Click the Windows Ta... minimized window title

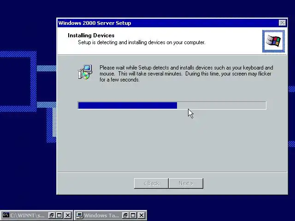(101, 215)
